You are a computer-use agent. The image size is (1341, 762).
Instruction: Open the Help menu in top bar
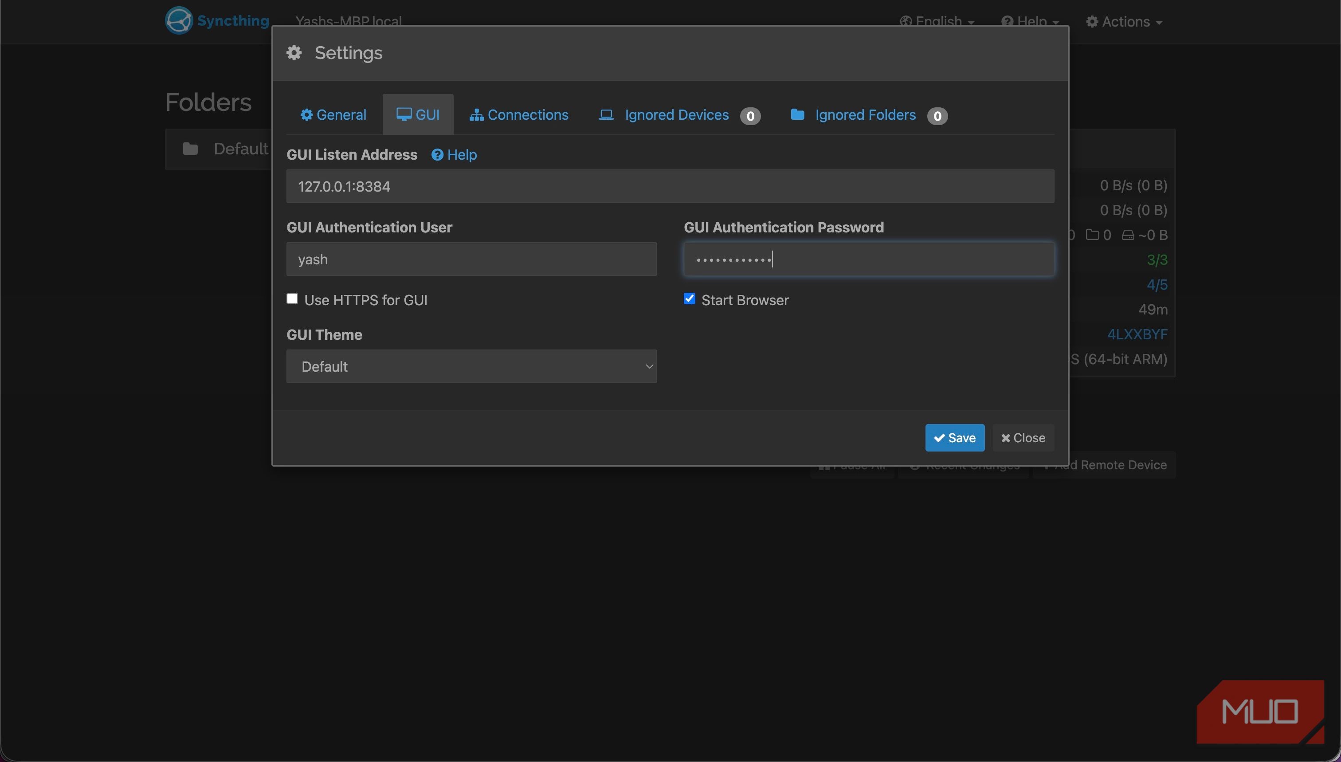click(1030, 21)
